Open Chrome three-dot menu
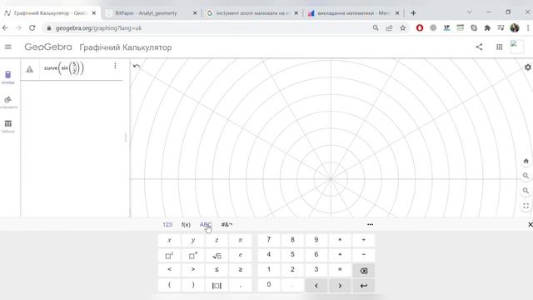Screen dimensions: 533x300 point(528,28)
